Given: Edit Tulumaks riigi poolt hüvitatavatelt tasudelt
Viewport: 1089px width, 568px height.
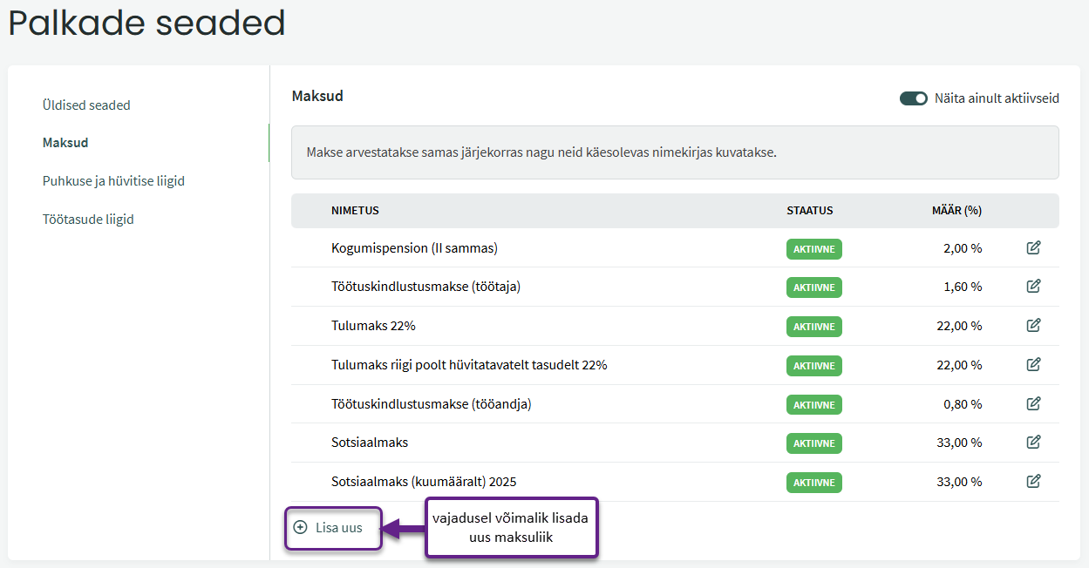Looking at the screenshot, I should [x=1033, y=365].
